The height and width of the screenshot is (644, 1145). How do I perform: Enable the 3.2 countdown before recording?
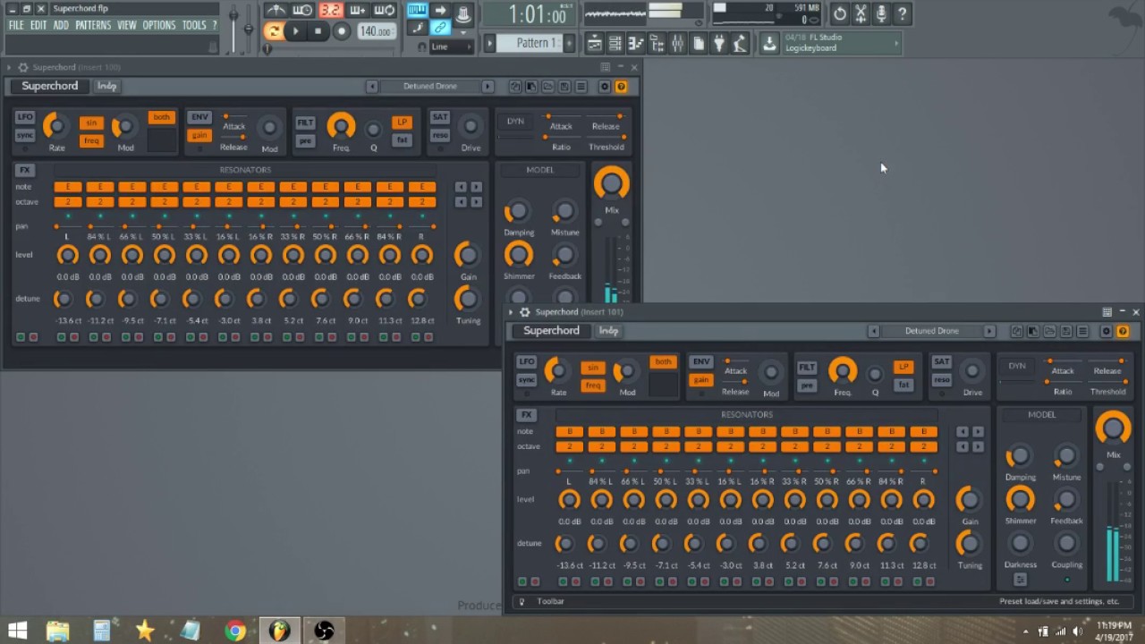pyautogui.click(x=331, y=11)
